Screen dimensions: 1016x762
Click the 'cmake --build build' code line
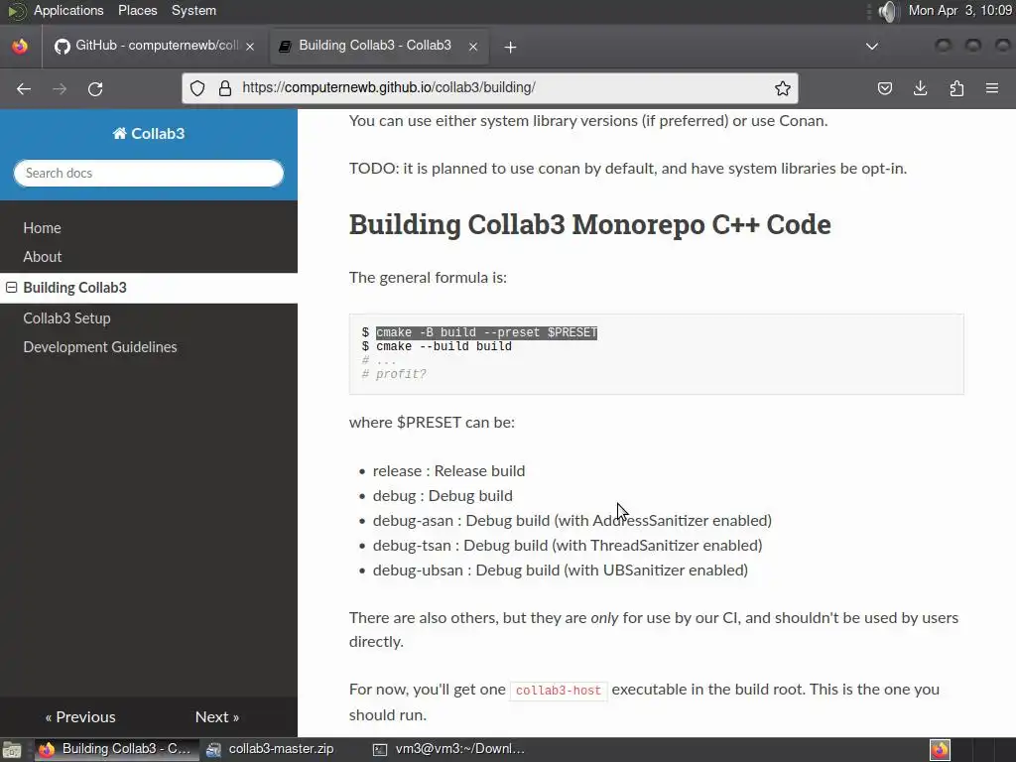tap(444, 346)
